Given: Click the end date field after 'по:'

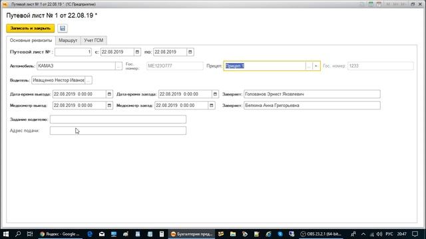Looking at the screenshot, I should [170, 52].
